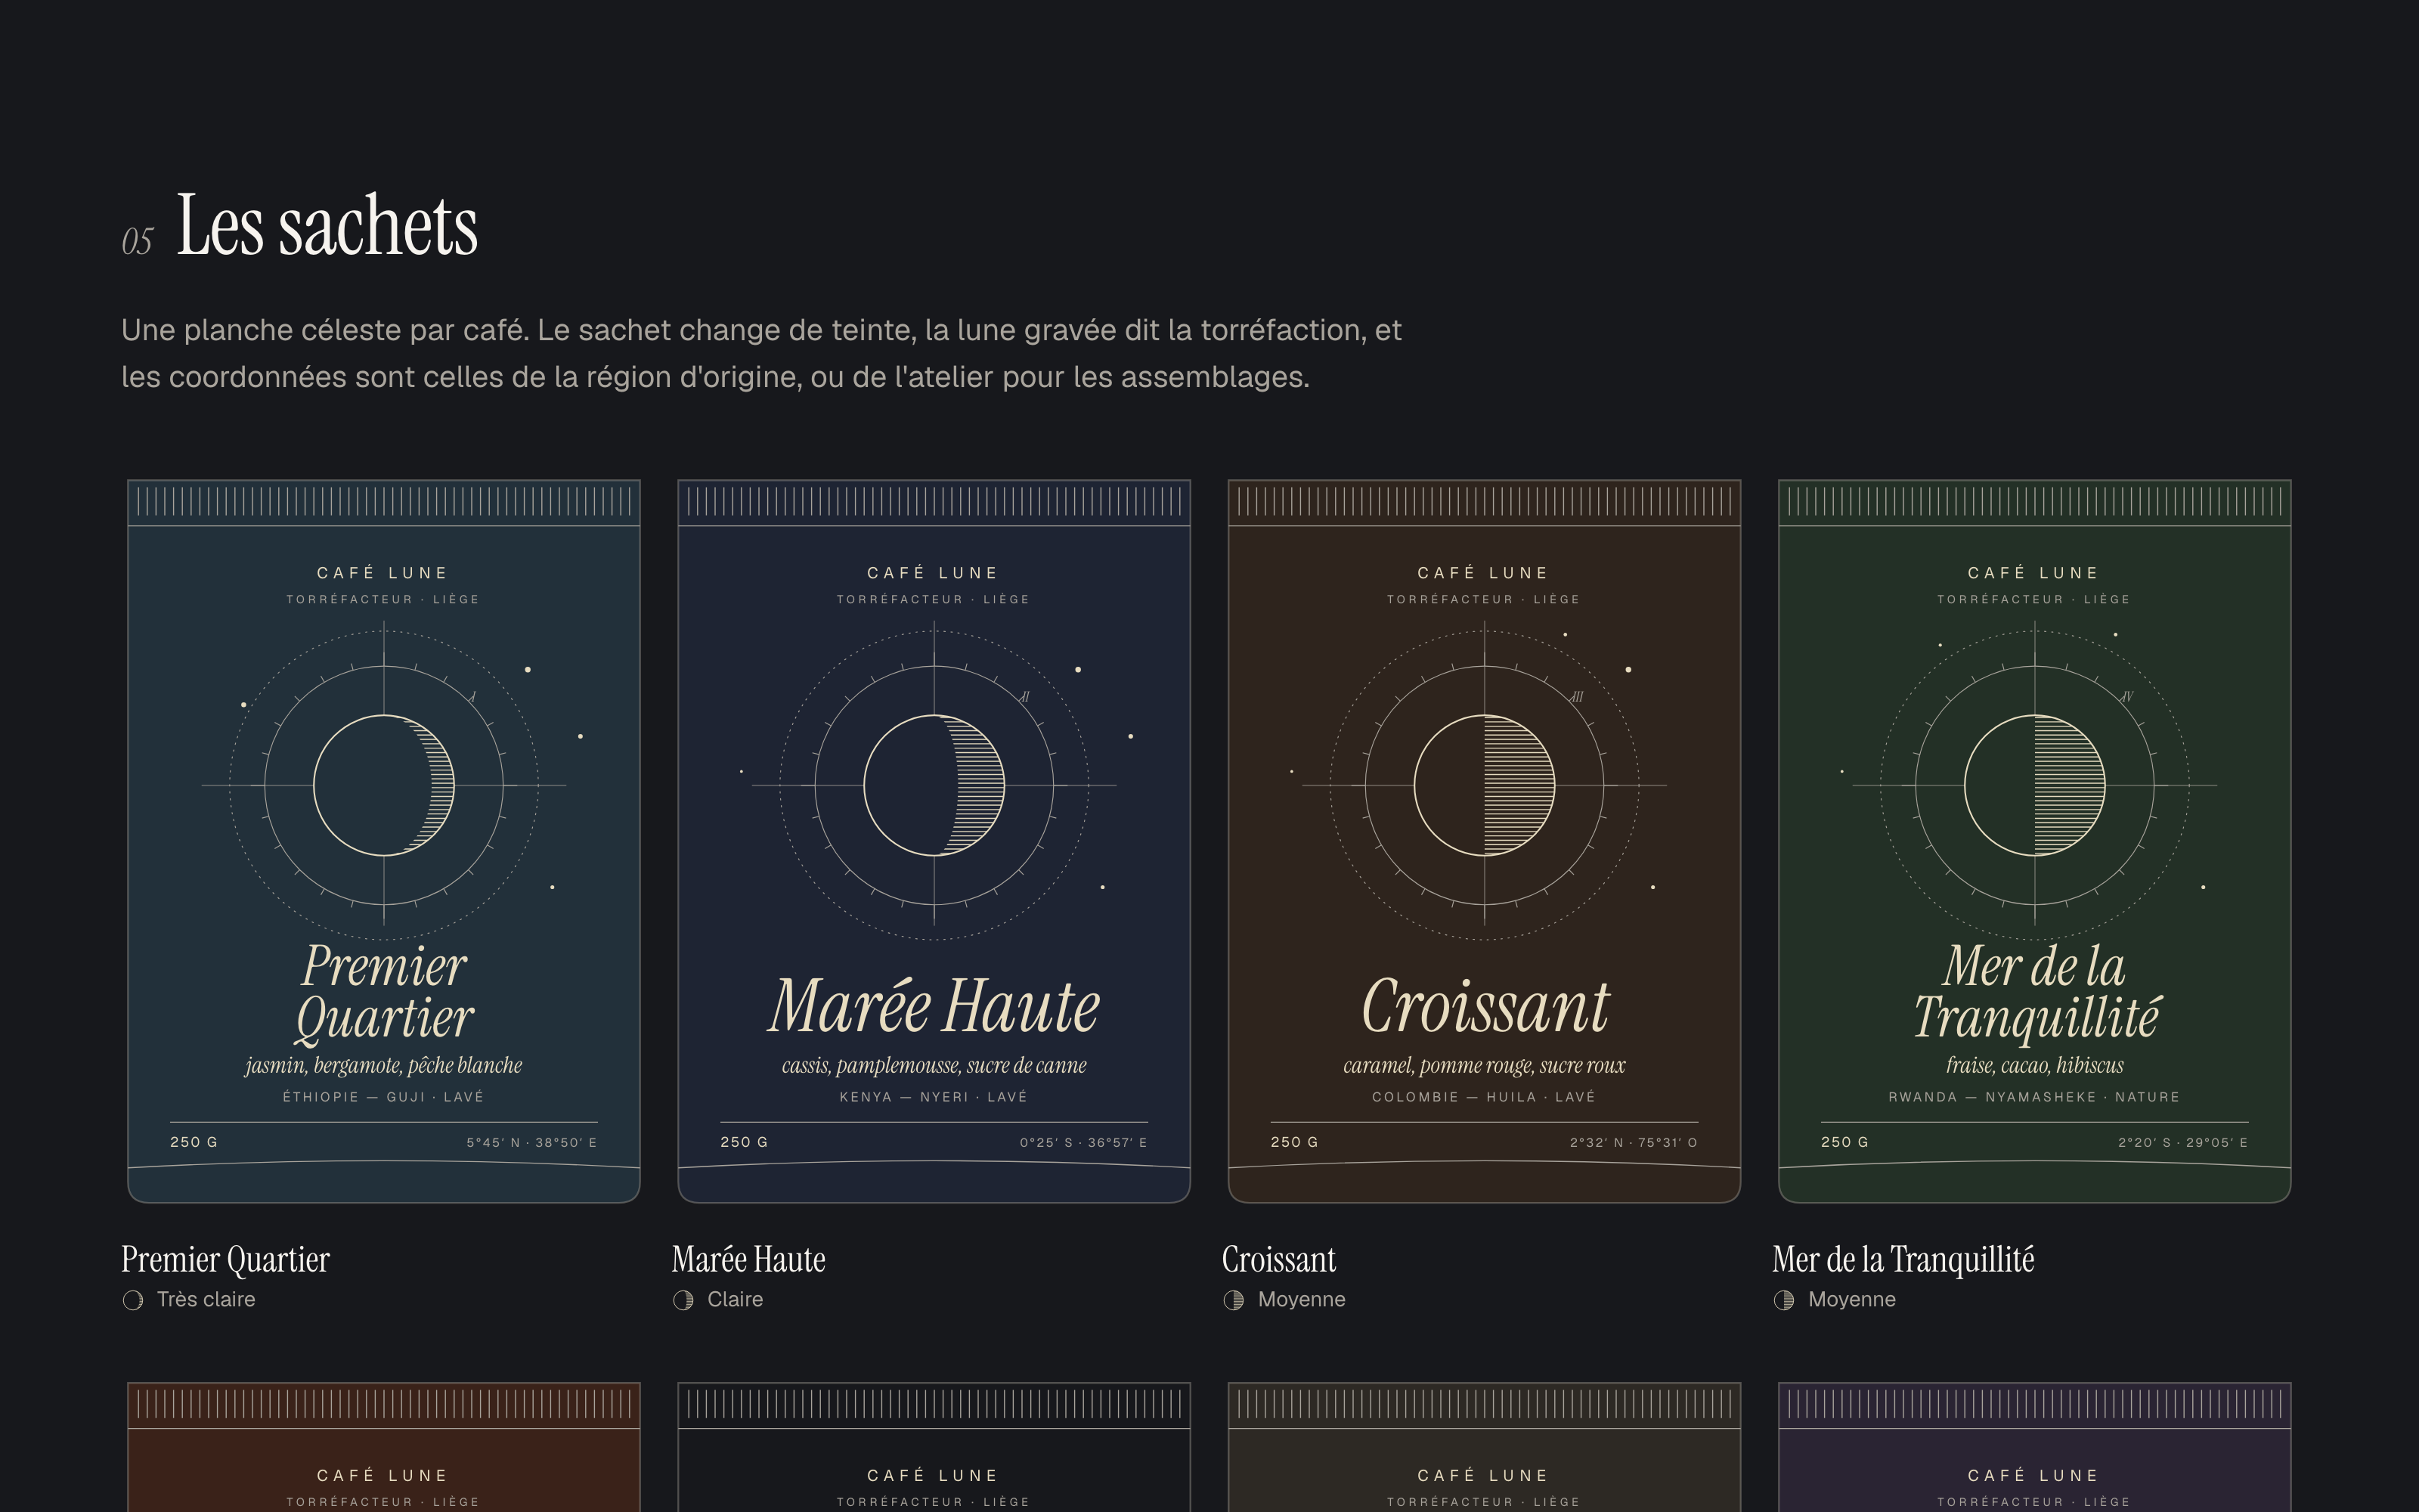Click "CAFÉ LUNE" on the Marée Haute bag
Viewport: 2419px width, 1512px height.
coord(934,573)
